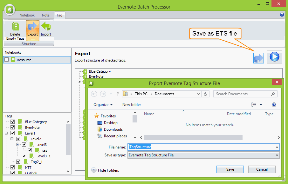The width and height of the screenshot is (288, 184).
Task: Refresh the Documents folder listing
Action: click(x=205, y=94)
